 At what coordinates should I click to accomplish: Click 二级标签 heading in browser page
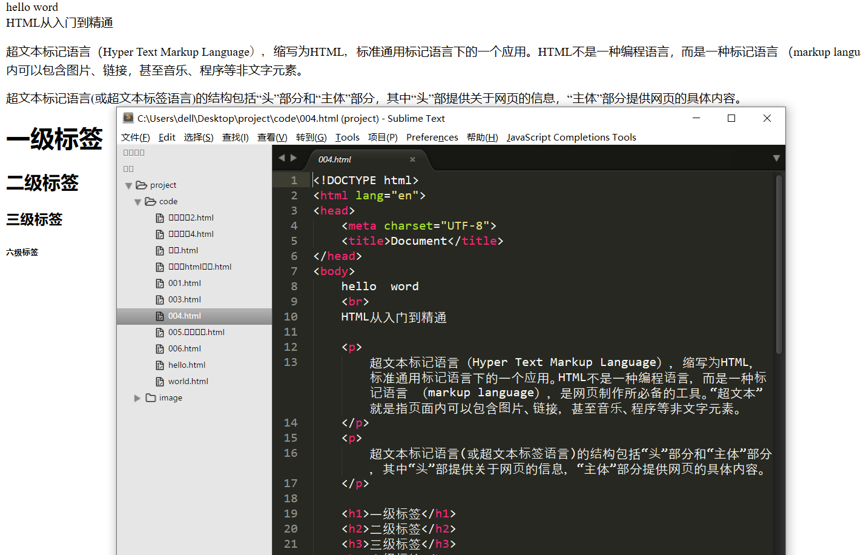pyautogui.click(x=42, y=182)
